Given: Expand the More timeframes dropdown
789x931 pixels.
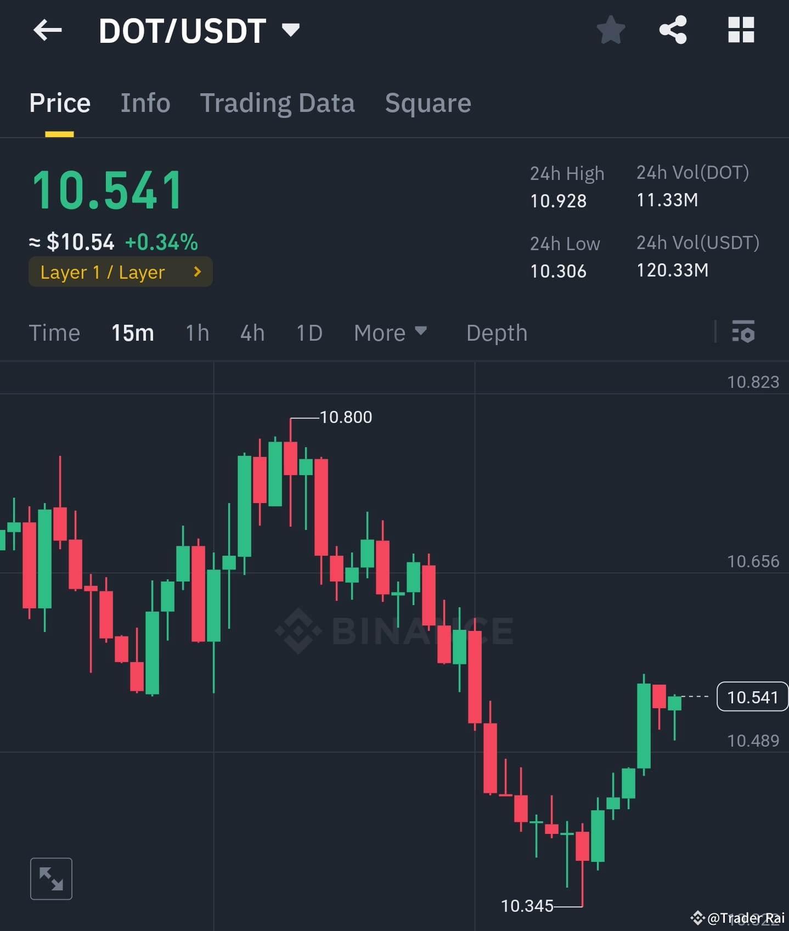Looking at the screenshot, I should [x=390, y=332].
